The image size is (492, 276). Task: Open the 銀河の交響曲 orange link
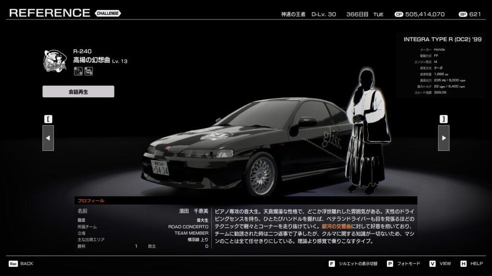point(331,226)
